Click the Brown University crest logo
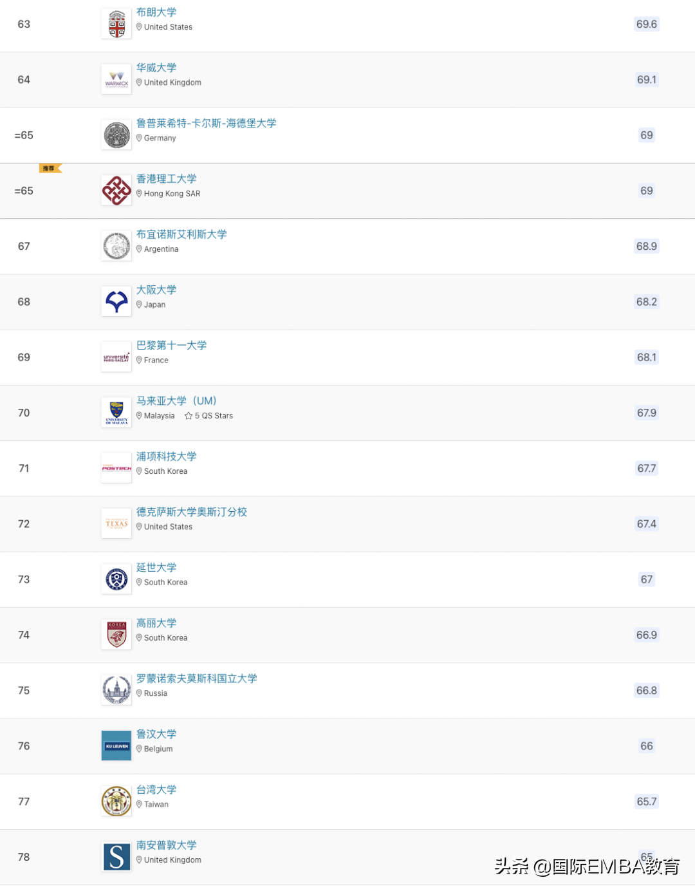This screenshot has width=695, height=891. click(x=116, y=24)
